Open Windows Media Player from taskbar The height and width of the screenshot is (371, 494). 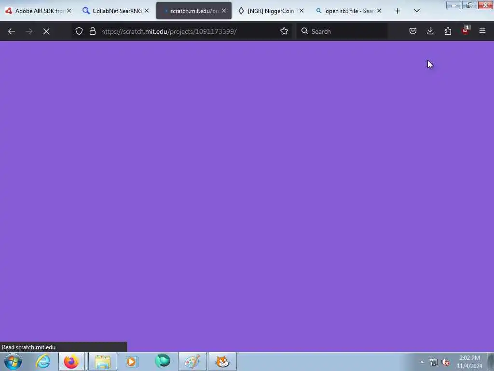(x=132, y=361)
